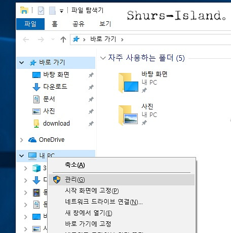Click the blue desktop icon beside 바탕 화면 in sidebar
The height and width of the screenshot is (233, 231).
click(36, 75)
